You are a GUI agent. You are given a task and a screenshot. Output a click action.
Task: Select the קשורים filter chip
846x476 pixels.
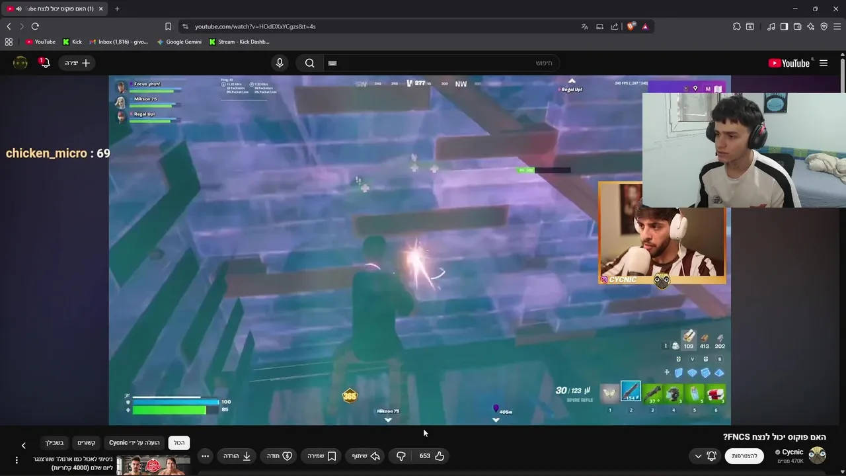86,443
